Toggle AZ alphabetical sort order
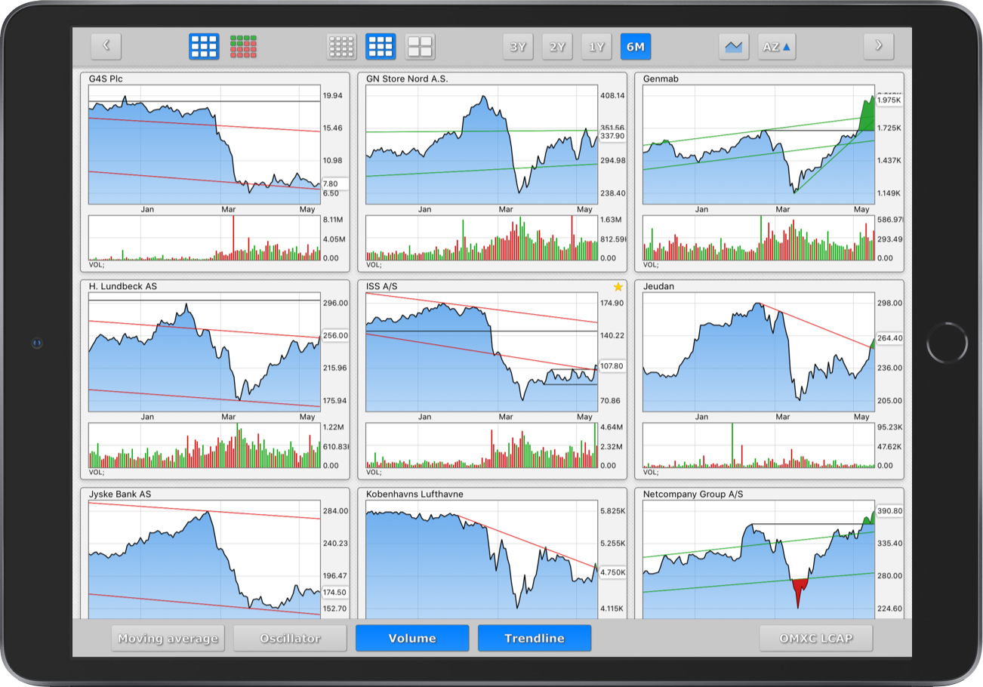 777,46
